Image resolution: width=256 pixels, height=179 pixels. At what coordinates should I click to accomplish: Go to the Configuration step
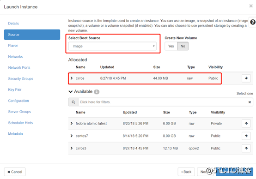point(18,101)
